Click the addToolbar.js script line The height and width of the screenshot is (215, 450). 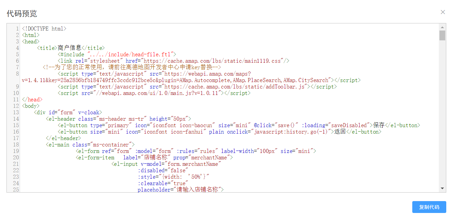pos(197,87)
